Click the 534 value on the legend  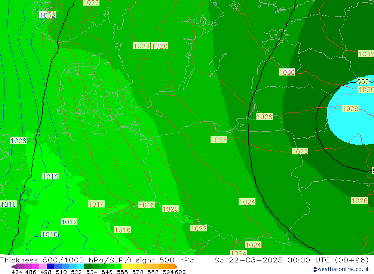92,272
